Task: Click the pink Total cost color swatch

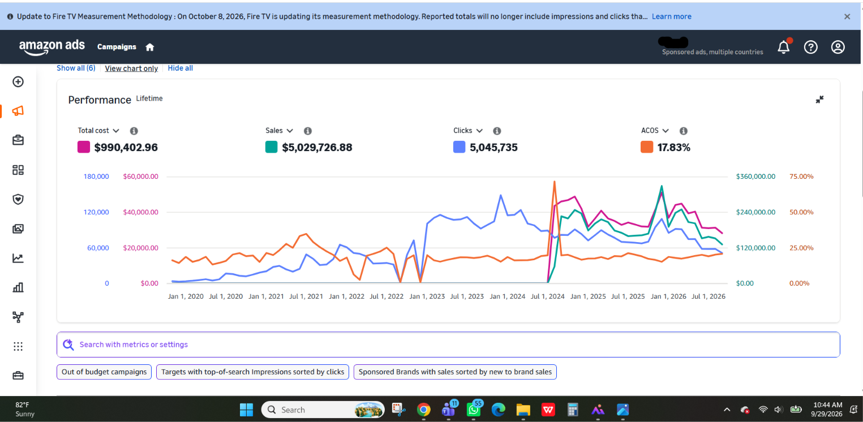Action: 84,147
